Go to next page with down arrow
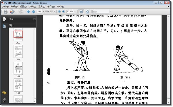This screenshot has height=107, width=173. [33, 11]
